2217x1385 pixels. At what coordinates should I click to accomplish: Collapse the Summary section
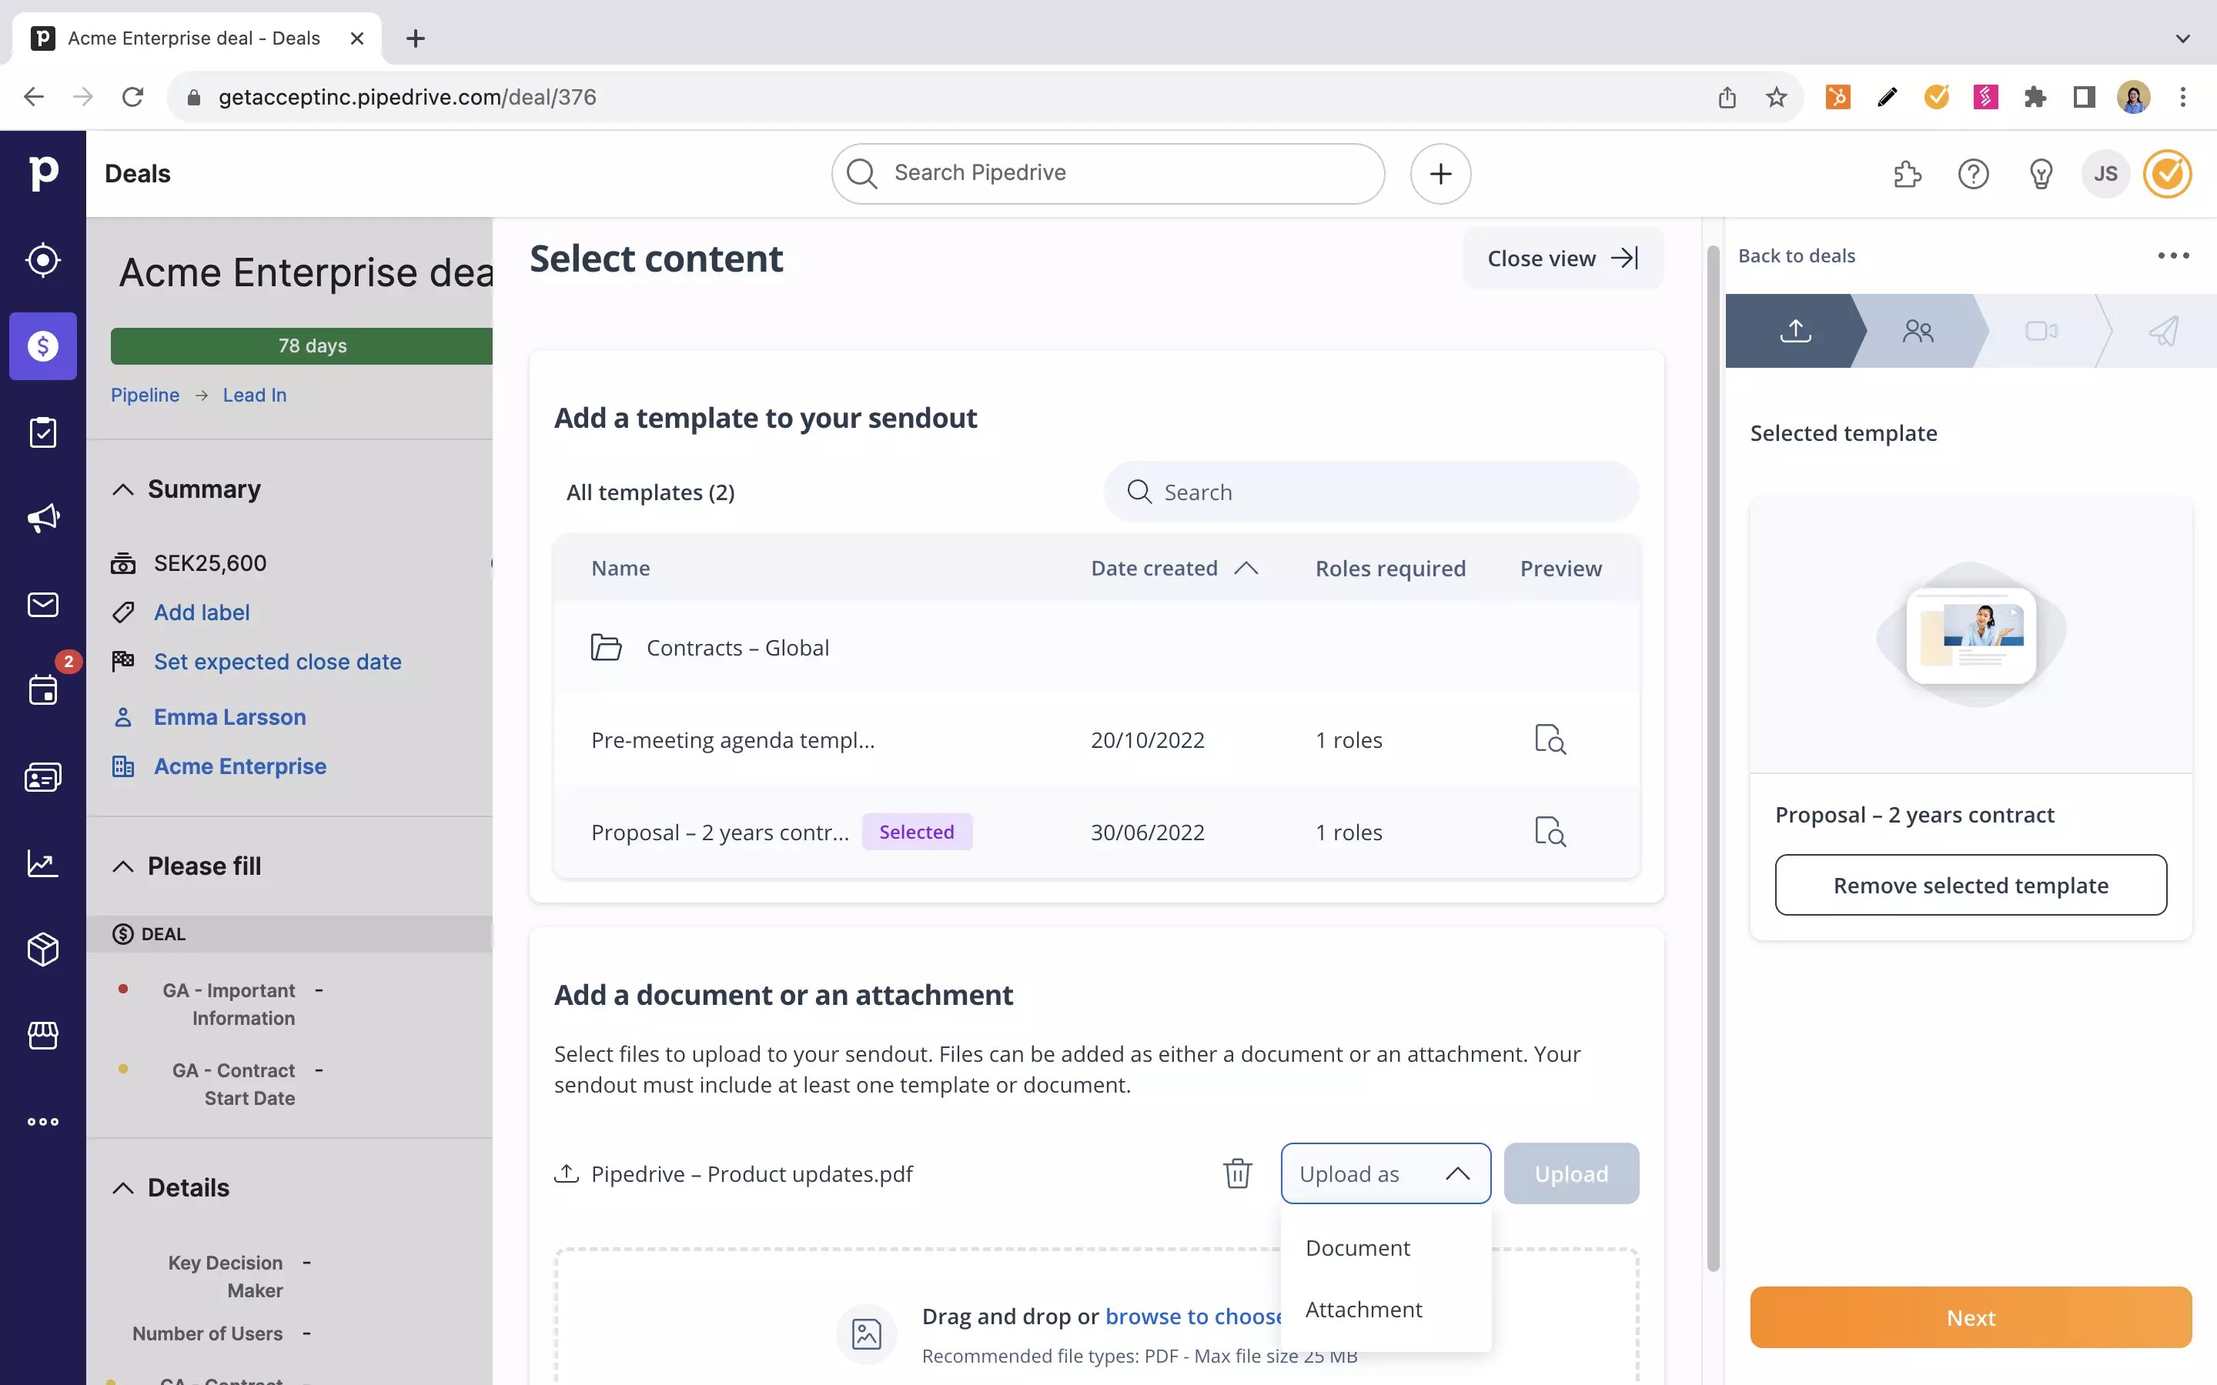click(122, 489)
